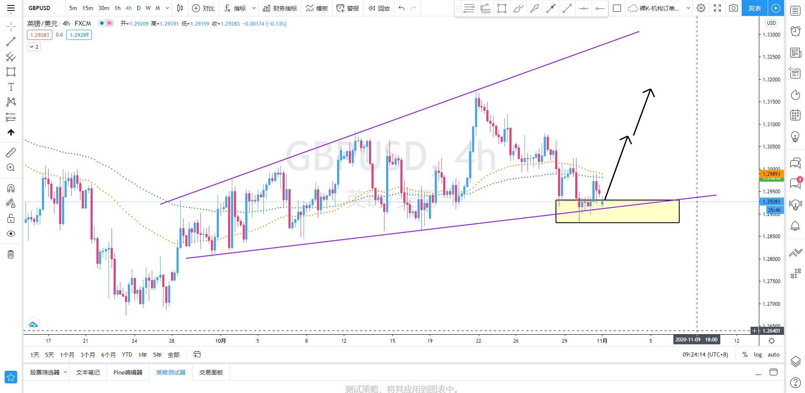This screenshot has width=805, height=393.
Task: Open the watchlist panel in right sidebar
Action: click(795, 10)
